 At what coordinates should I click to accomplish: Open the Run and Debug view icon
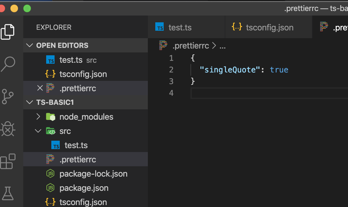coord(8,129)
